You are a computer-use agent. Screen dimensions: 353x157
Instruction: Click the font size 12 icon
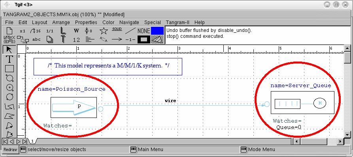[77, 39]
